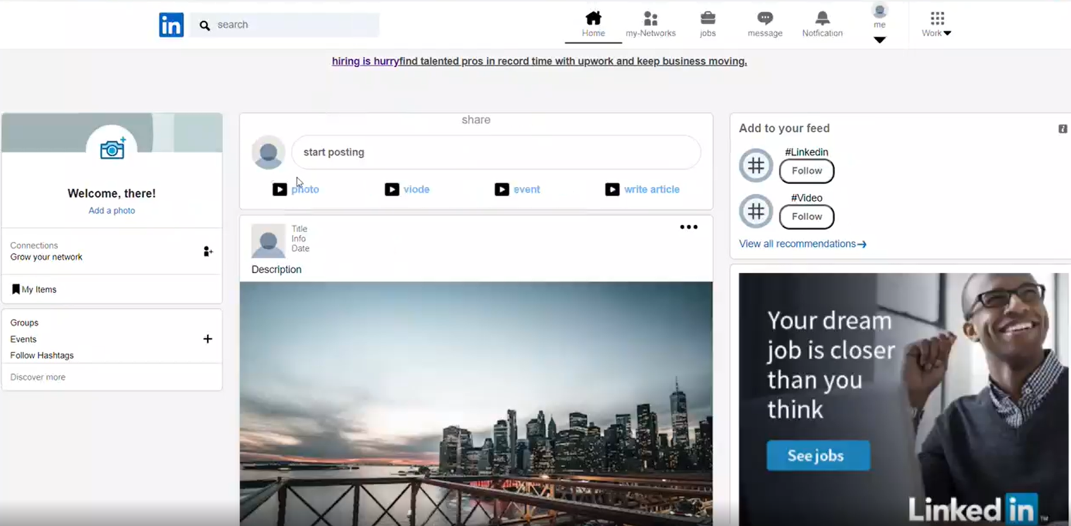Click the 'me' profile avatar

click(x=879, y=10)
